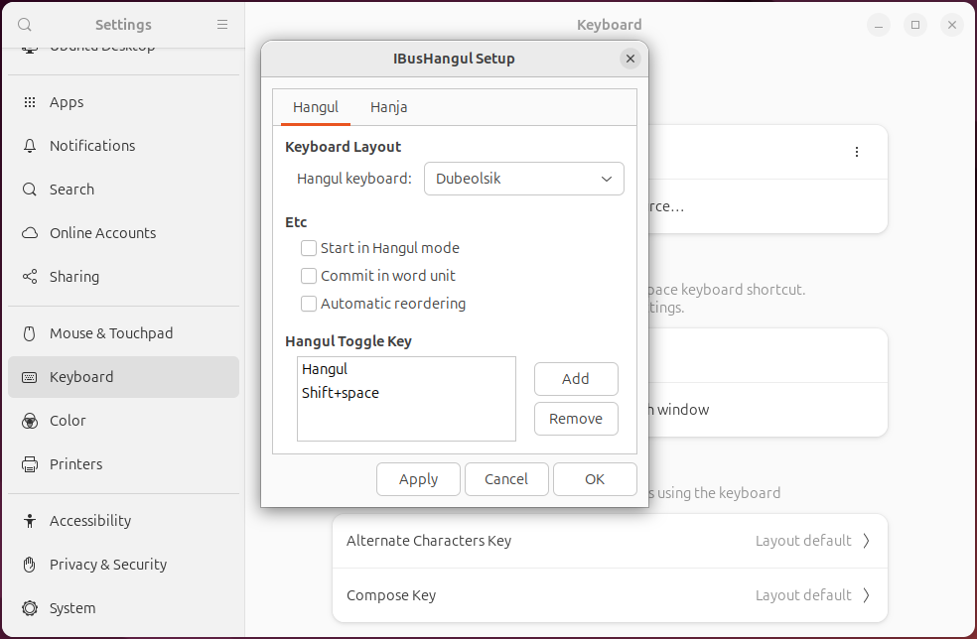977x639 pixels.
Task: Open Color settings panel
Action: 123,421
